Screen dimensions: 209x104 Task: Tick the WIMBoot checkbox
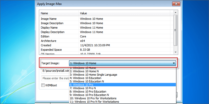pyautogui.click(x=43, y=85)
